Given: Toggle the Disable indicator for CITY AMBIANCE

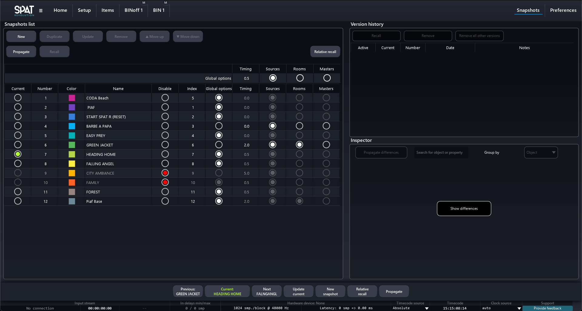Looking at the screenshot, I should [165, 173].
